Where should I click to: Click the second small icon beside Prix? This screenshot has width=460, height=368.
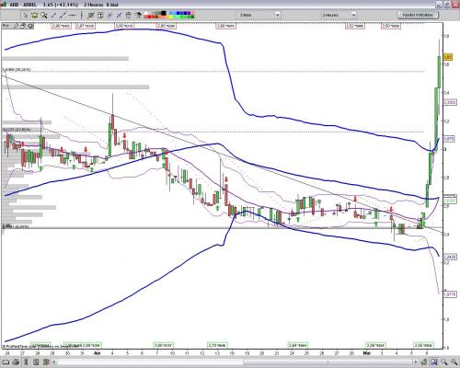tap(23, 26)
